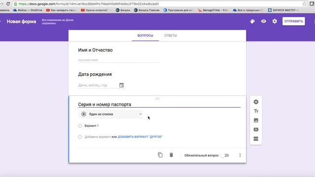The width and height of the screenshot is (315, 177).
Task: Open the color palette theme icon
Action: coord(252,21)
